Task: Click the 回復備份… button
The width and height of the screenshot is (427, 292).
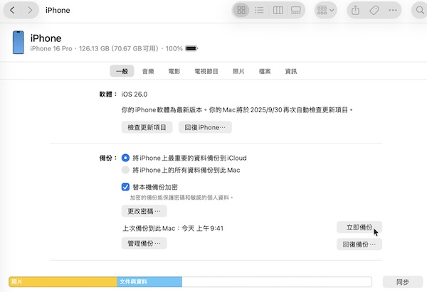Action: (x=359, y=244)
